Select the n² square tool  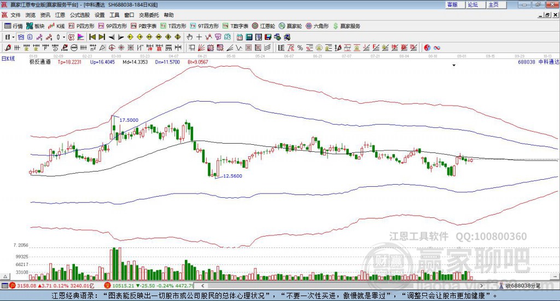[x=93, y=48]
